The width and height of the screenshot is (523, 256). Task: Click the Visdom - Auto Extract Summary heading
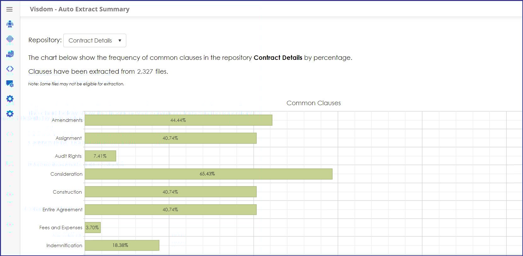tap(80, 9)
